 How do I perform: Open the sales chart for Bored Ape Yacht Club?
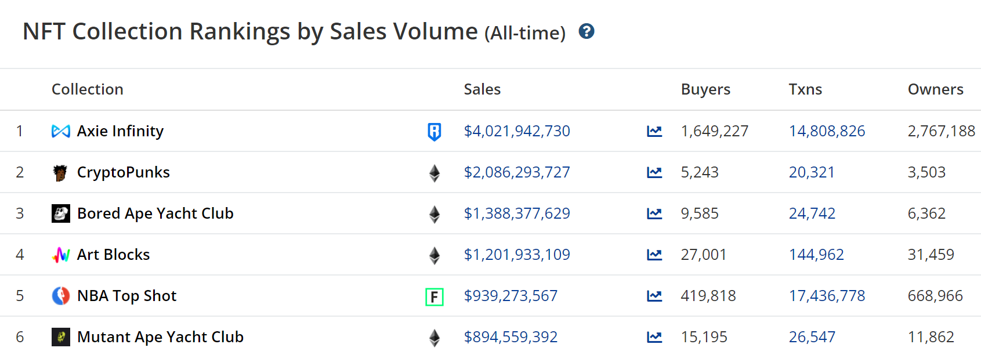pyautogui.click(x=654, y=213)
